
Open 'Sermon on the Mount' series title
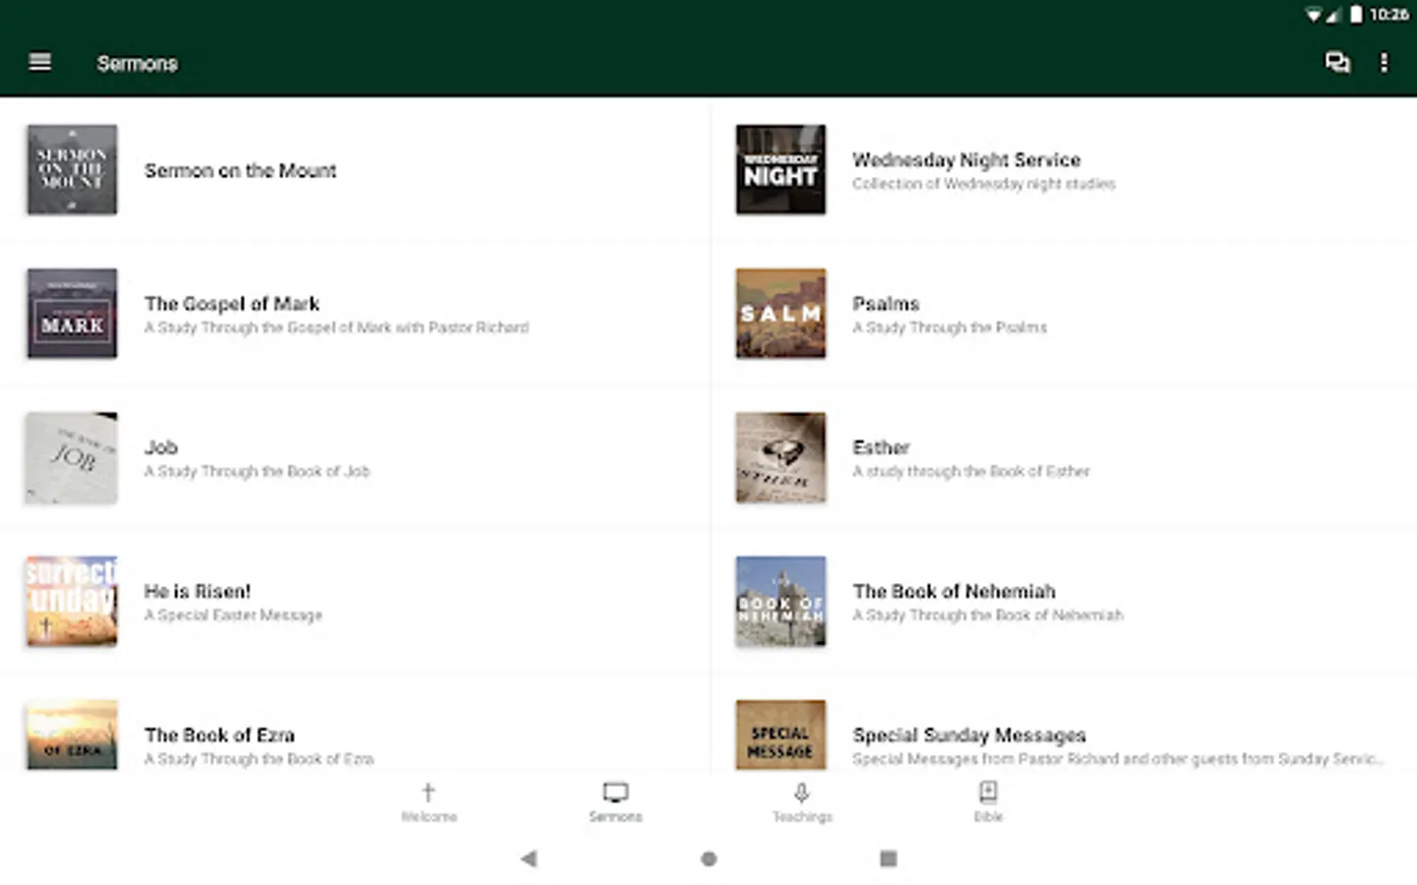tap(240, 170)
